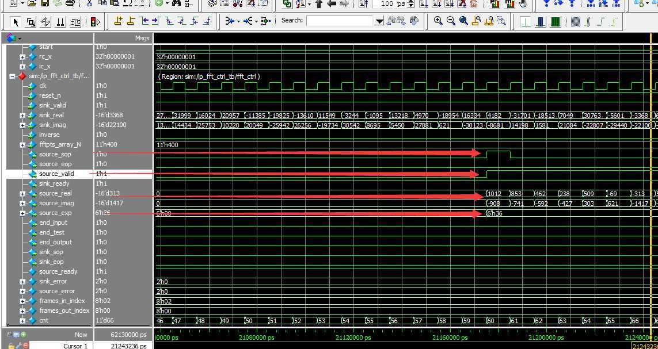Expand the cnt signal bus
658x349 pixels.
[x=22, y=320]
